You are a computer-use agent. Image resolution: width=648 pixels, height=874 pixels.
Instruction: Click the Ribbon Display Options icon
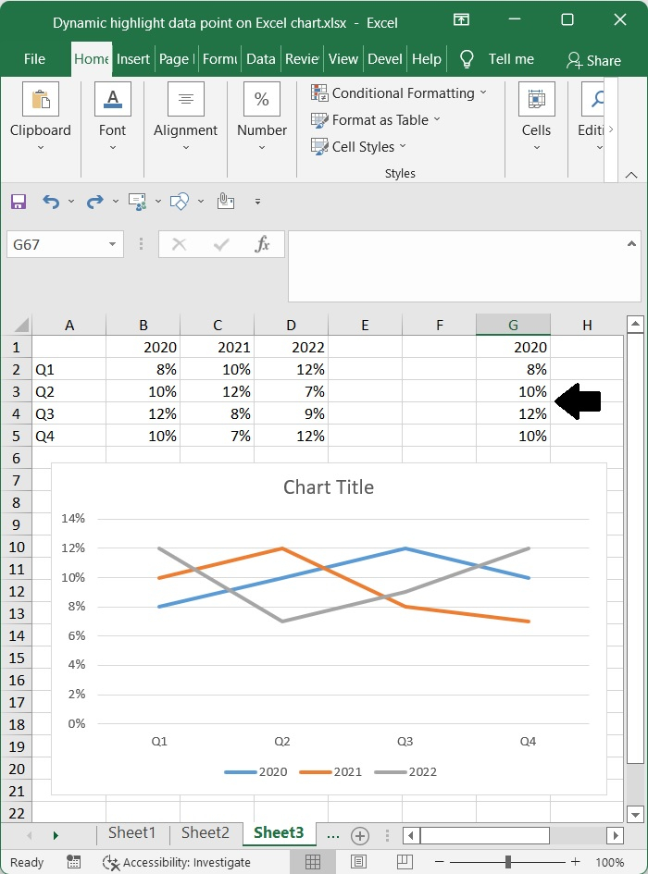[x=461, y=19]
